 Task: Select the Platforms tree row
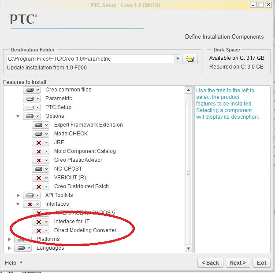pyautogui.click(x=48, y=239)
